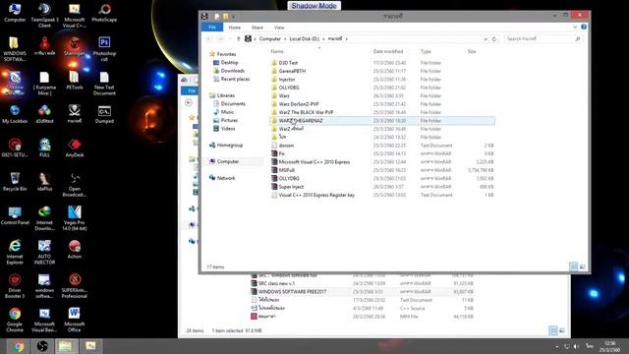Image resolution: width=629 pixels, height=354 pixels.
Task: Go back using the front Explorer back arrow
Action: [x=209, y=39]
